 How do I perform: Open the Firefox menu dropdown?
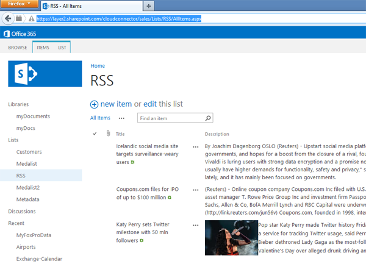pos(21,5)
